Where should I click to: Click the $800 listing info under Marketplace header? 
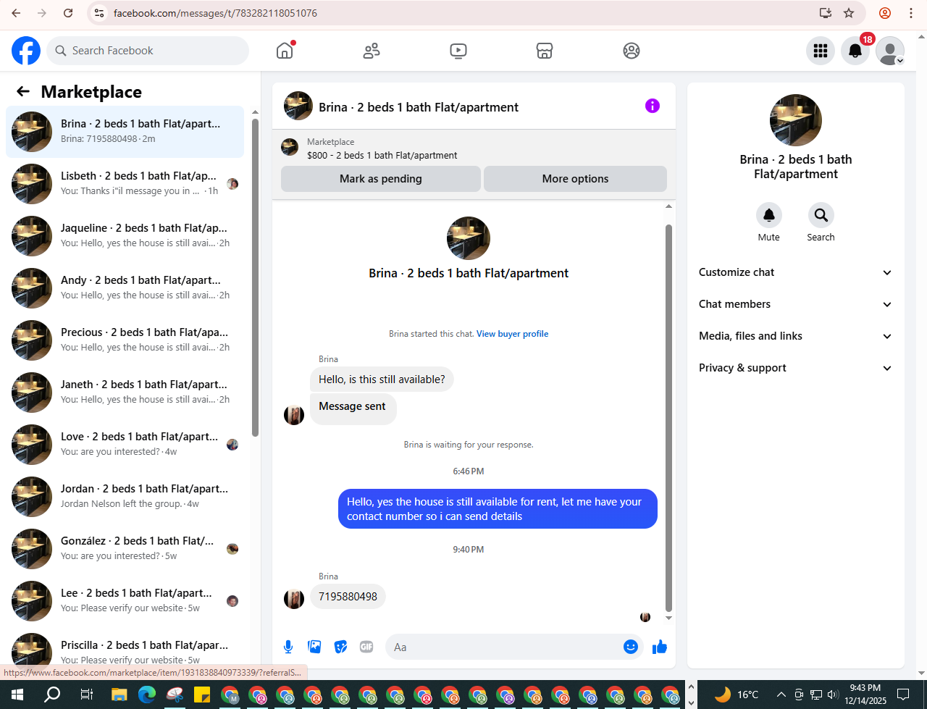tap(382, 155)
